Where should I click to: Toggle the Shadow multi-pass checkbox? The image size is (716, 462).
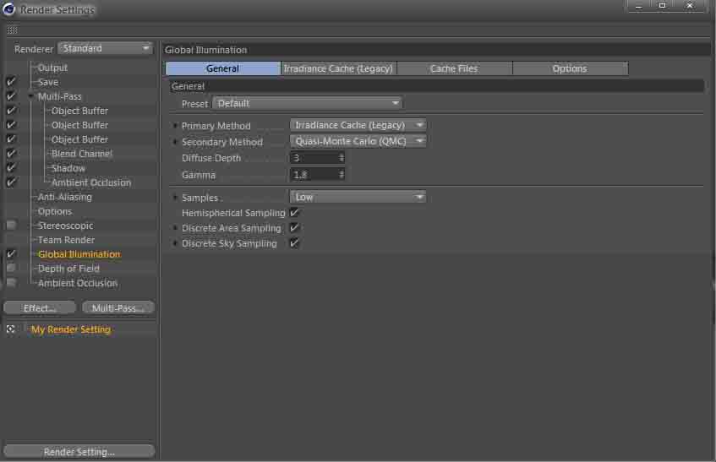(11, 167)
